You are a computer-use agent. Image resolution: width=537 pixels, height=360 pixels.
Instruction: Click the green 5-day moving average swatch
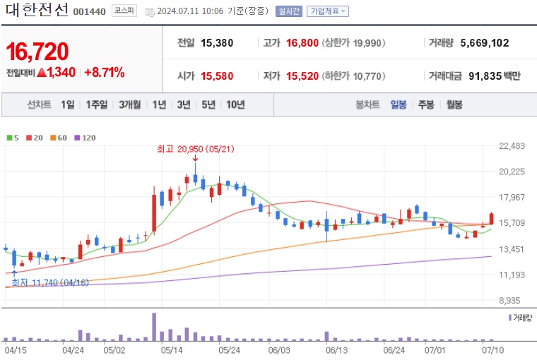10,138
